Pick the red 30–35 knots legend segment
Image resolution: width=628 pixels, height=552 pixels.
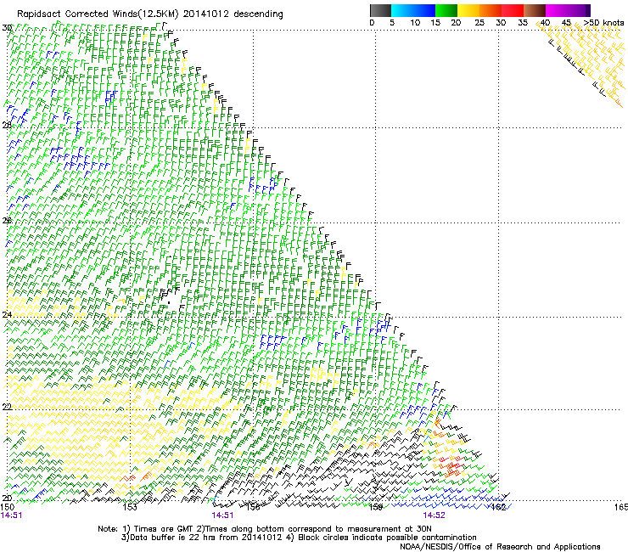click(513, 10)
